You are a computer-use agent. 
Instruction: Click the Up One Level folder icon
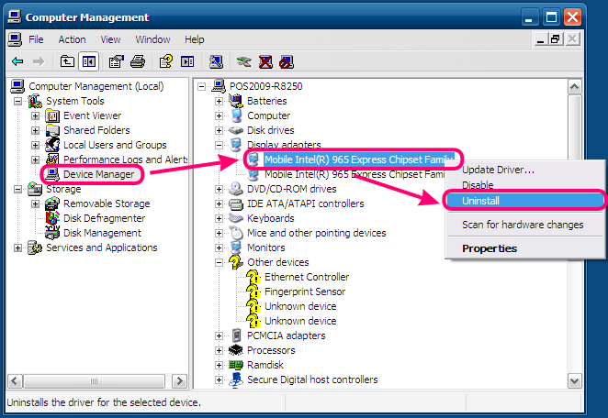point(67,61)
